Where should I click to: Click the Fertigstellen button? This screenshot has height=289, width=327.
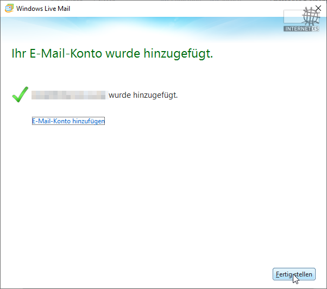294,274
